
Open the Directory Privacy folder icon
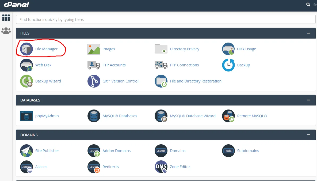[x=161, y=49]
